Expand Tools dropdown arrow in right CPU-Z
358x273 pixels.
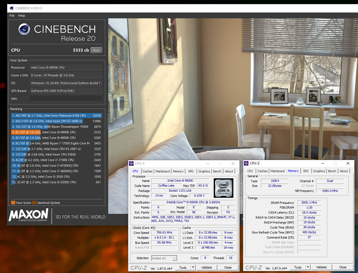(x=308, y=267)
